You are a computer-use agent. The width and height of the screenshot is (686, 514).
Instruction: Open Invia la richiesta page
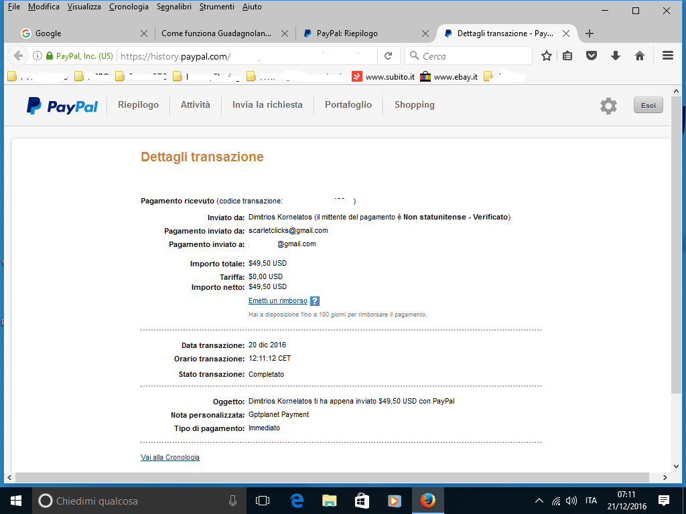coord(267,105)
